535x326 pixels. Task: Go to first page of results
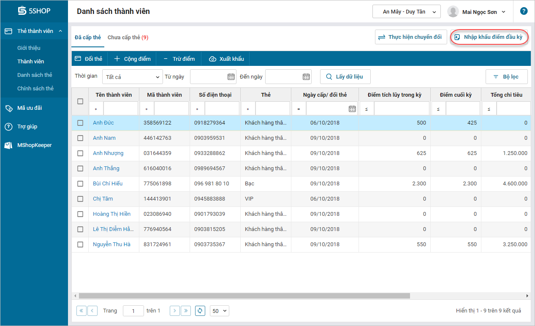click(x=81, y=311)
